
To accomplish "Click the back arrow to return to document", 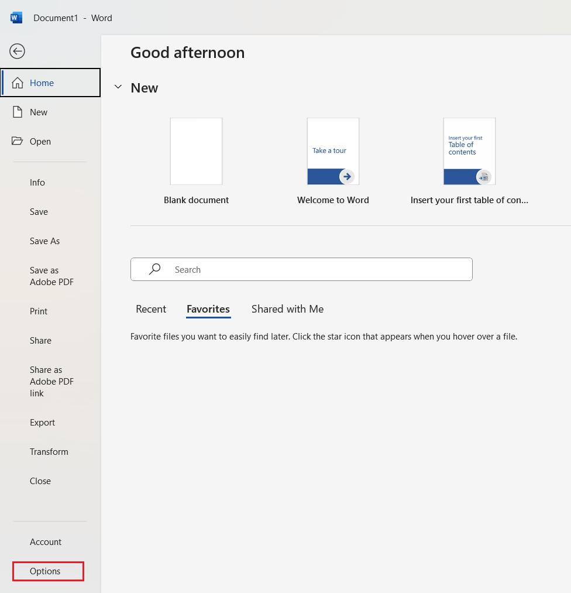I will [17, 51].
